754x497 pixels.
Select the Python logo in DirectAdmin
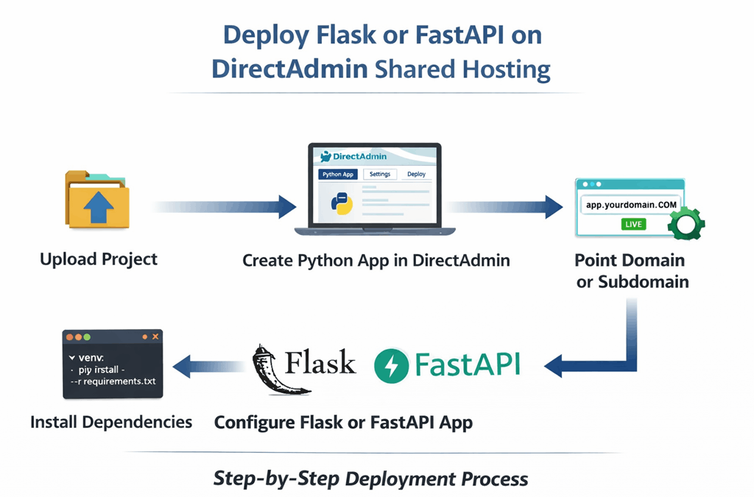click(342, 204)
